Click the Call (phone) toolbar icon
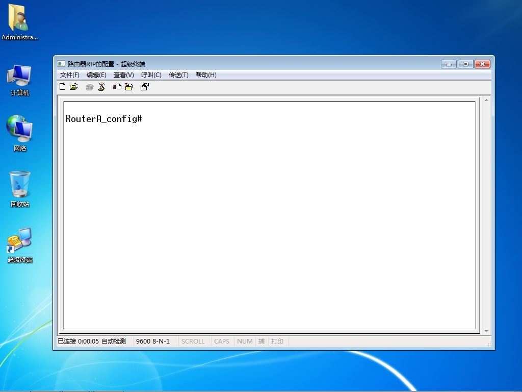Screen dimensions: 522x392 tap(90, 87)
